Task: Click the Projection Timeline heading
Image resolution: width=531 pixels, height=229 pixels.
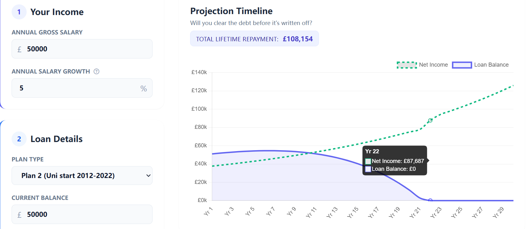Action: [231, 11]
